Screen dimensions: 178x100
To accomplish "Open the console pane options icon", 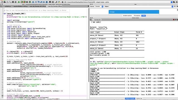I will (x=177, y=20).
